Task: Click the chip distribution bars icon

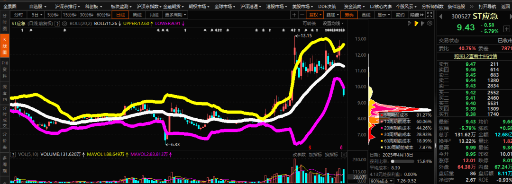Action: pos(411,24)
